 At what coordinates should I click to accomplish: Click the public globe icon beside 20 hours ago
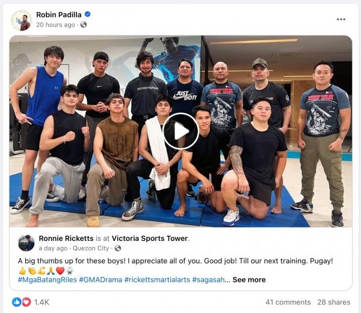[x=84, y=25]
